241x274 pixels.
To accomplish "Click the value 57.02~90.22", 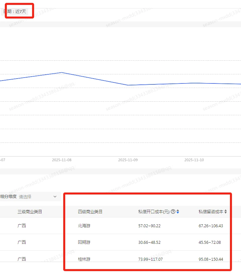I will click(150, 226).
